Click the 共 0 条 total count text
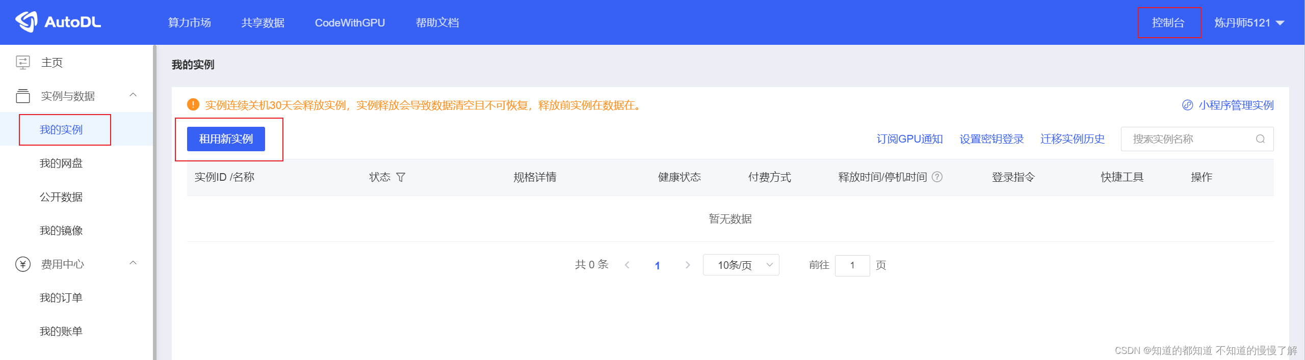The image size is (1305, 360). click(592, 265)
